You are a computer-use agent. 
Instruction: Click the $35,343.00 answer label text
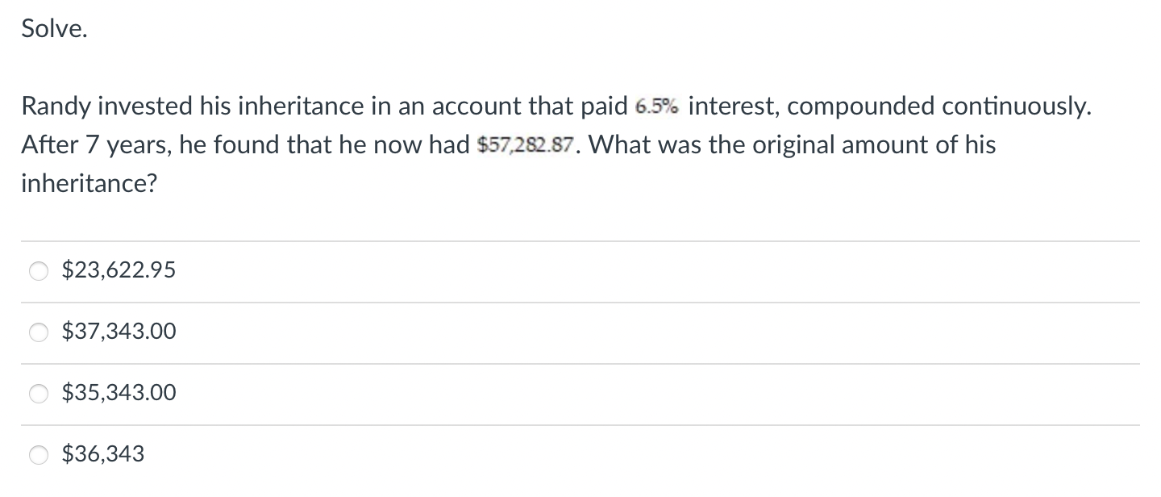point(119,393)
